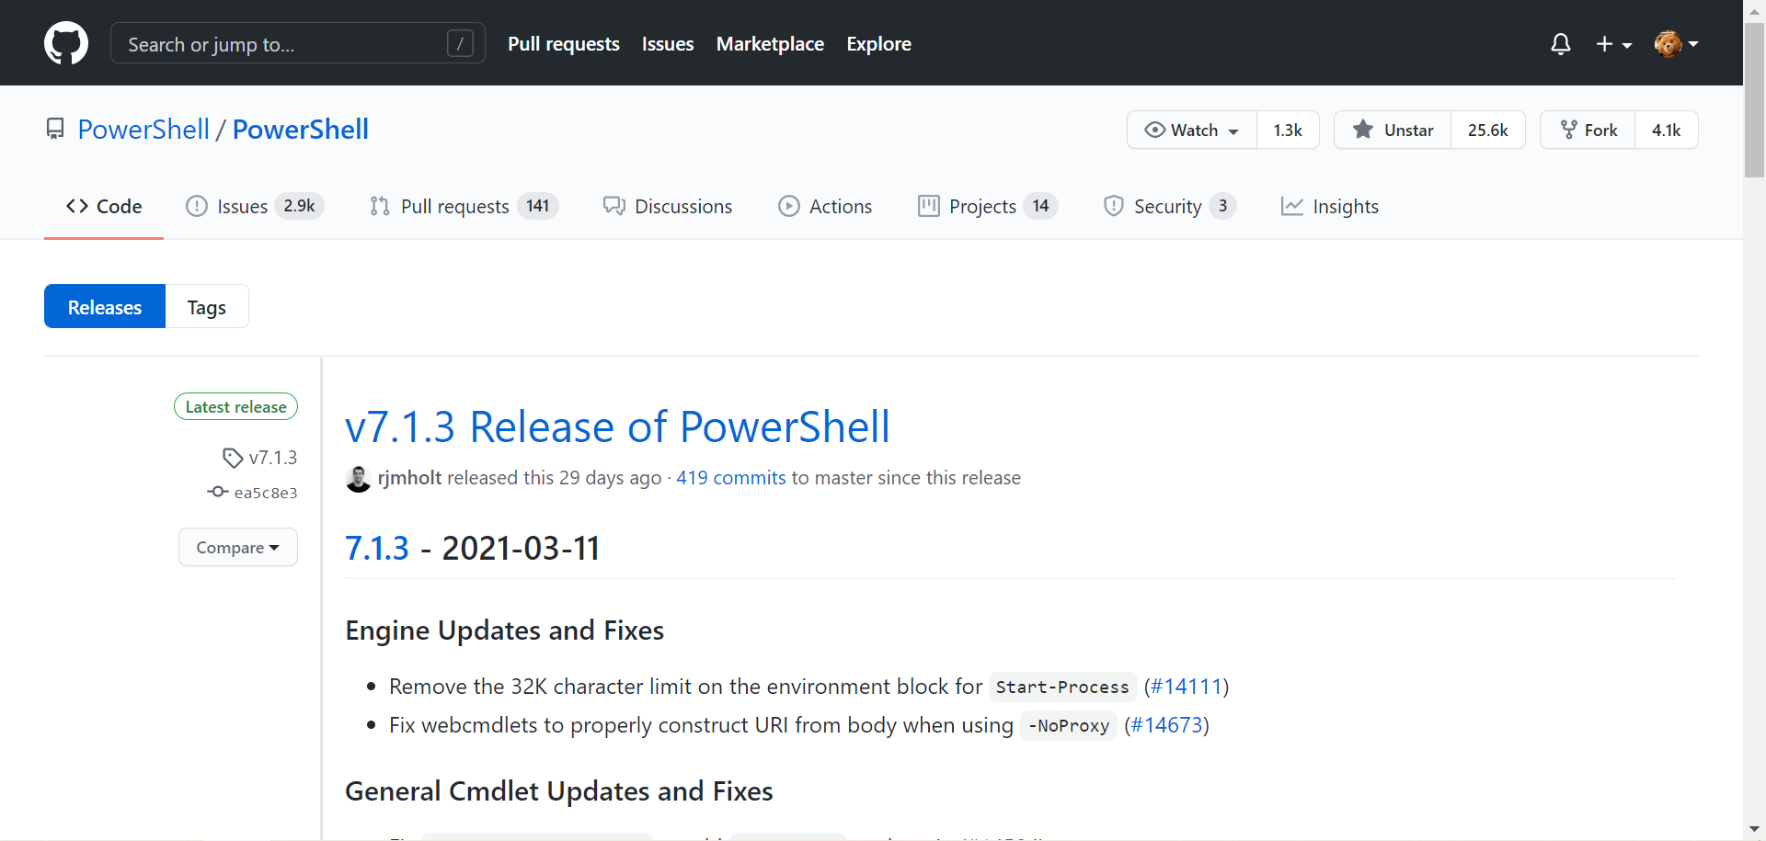Click the Projects board icon

[x=929, y=206]
